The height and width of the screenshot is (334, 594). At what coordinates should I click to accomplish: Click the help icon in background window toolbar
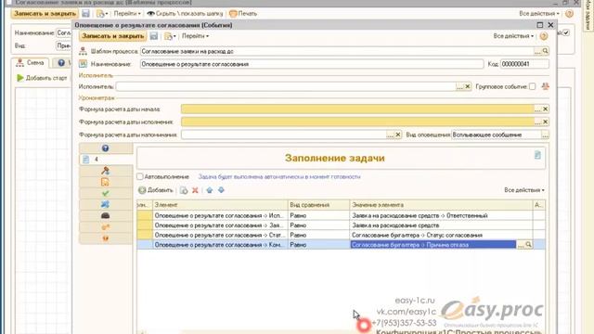pyautogui.click(x=569, y=13)
